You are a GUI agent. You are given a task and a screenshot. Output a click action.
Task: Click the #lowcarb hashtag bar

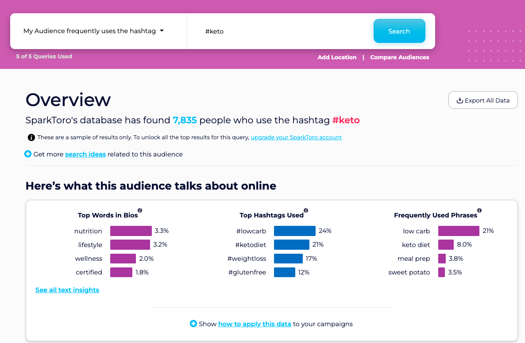[x=295, y=231]
